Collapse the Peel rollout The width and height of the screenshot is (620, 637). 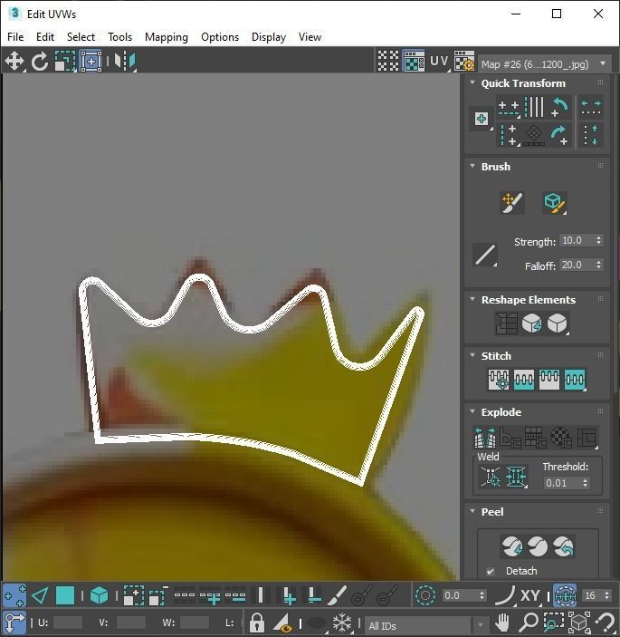pyautogui.click(x=472, y=511)
